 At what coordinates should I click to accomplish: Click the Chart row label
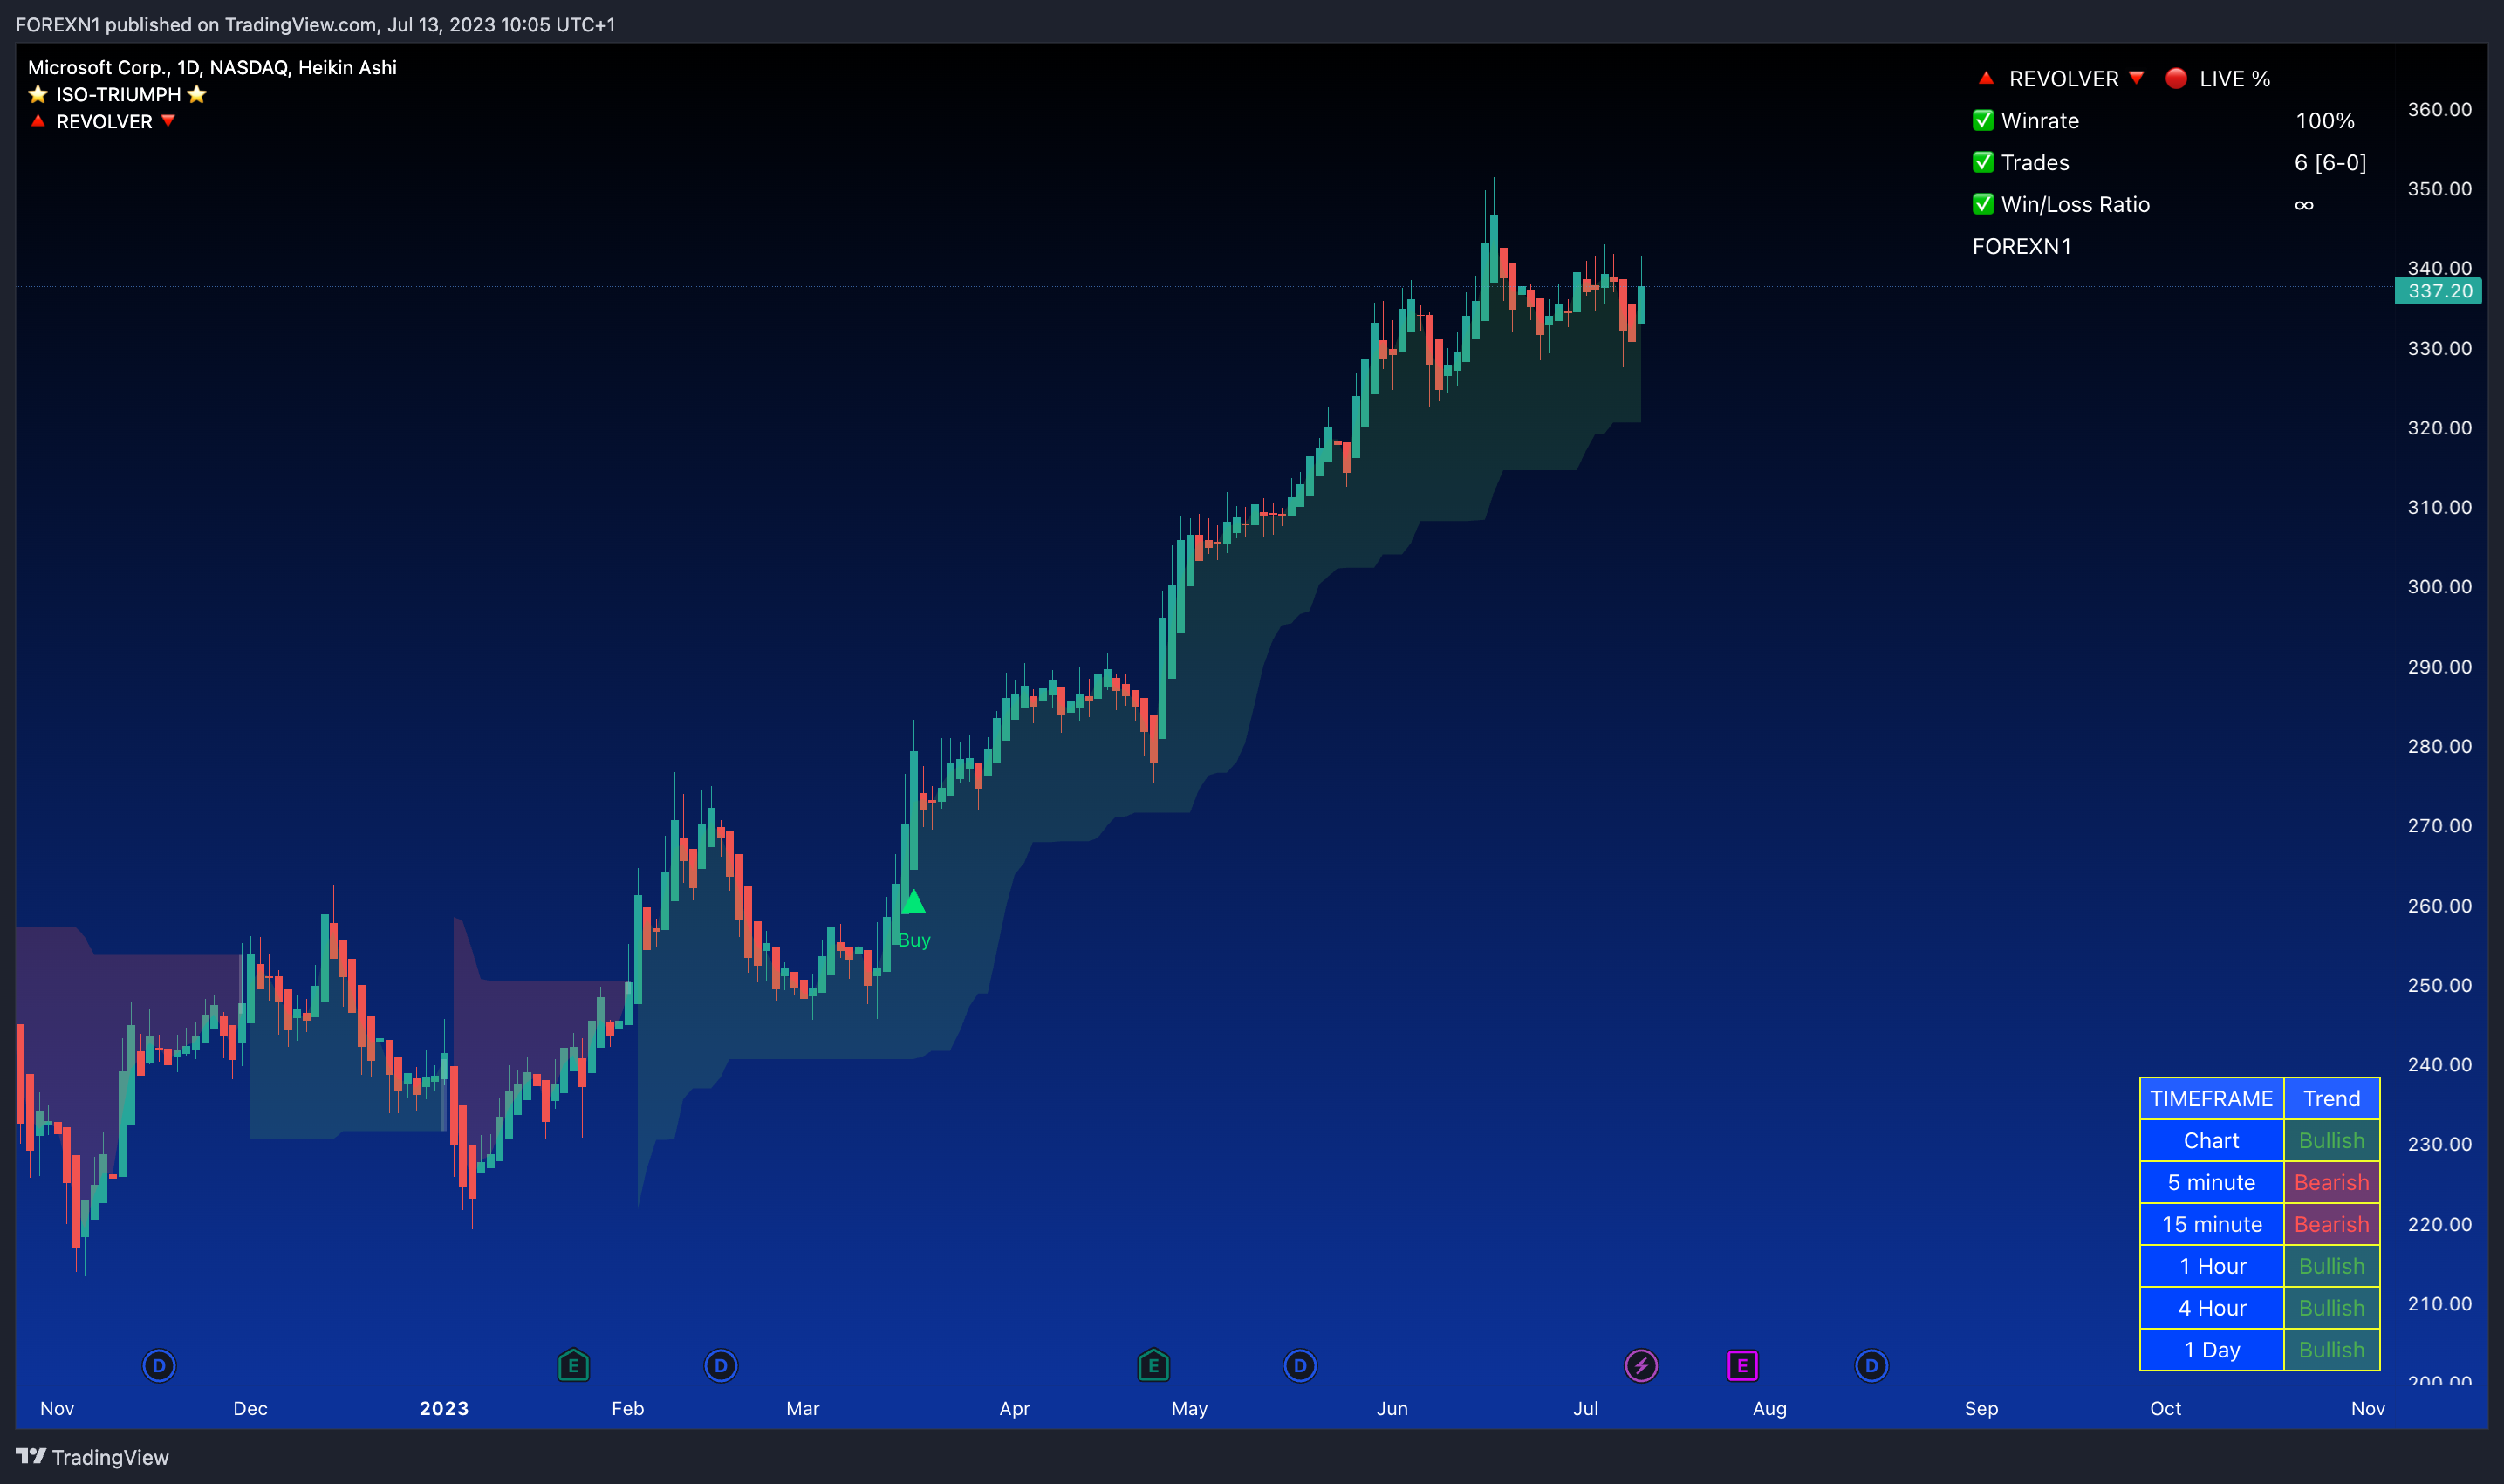(2211, 1140)
